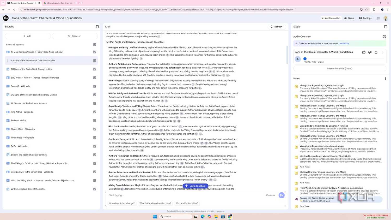Collapse the Studio panel icon

(x=386, y=27)
